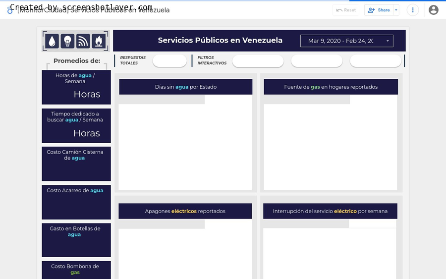
Task: Click Fuente de gas en hogares reportados header
Action: [331, 87]
